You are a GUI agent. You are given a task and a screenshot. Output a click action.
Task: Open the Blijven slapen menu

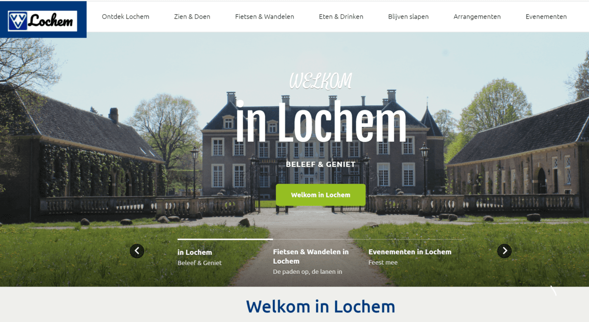click(x=408, y=17)
